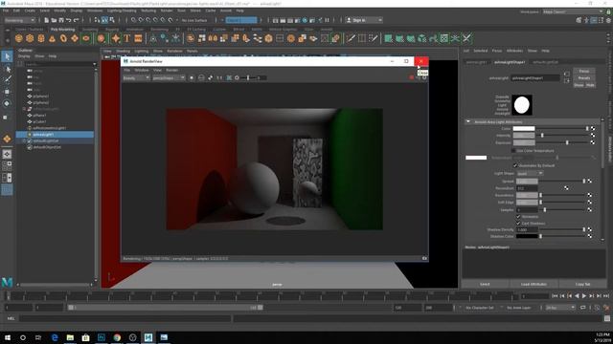Open Maya from the Windows taskbar
The height and width of the screenshot is (344, 613).
pyautogui.click(x=148, y=337)
